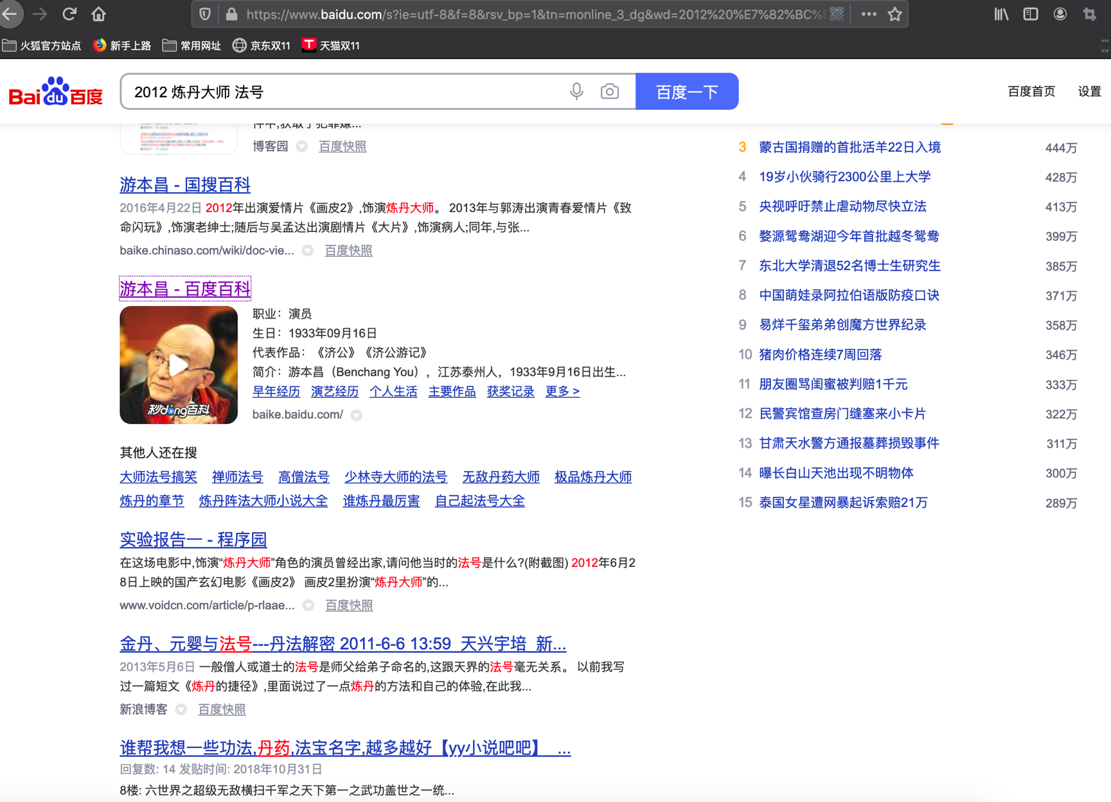
Task: Click the 百度一下 search button
Action: pyautogui.click(x=687, y=91)
